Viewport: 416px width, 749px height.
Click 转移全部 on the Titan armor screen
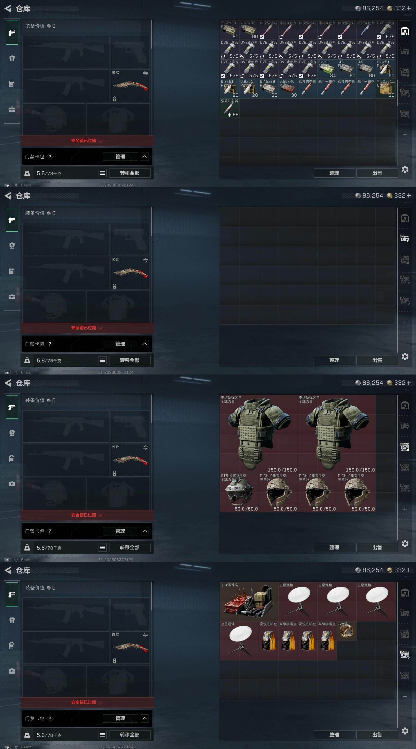coord(130,547)
